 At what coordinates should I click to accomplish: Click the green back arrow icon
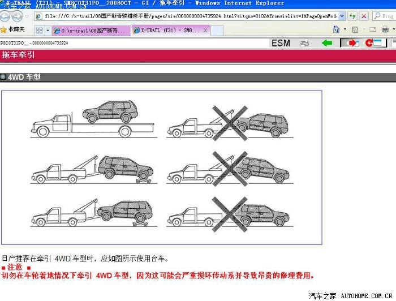tap(326, 43)
